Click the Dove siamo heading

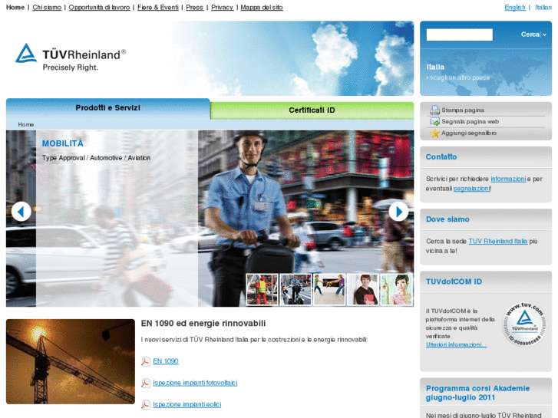coord(447,219)
